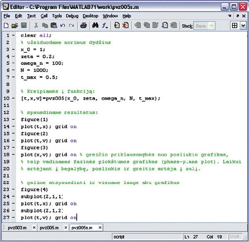Choose the tiled layout grid icon
Image resolution: width=249 pixels, height=242 pixels.
(234, 26)
